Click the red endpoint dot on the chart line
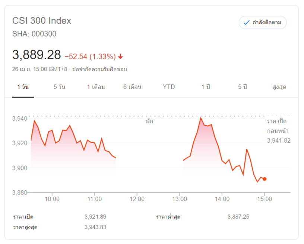Viewport: 304px width, 244px height. pyautogui.click(x=265, y=179)
